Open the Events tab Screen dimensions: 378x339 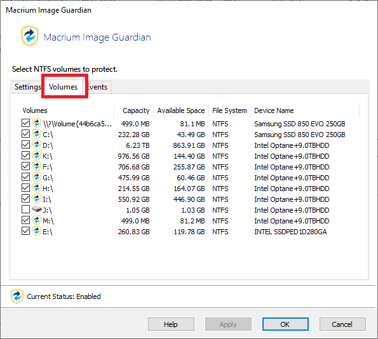(98, 87)
